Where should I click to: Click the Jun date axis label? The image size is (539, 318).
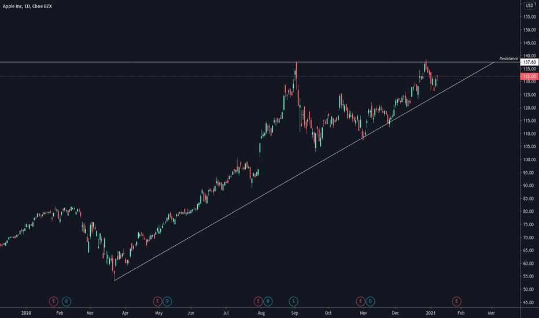[191, 313]
